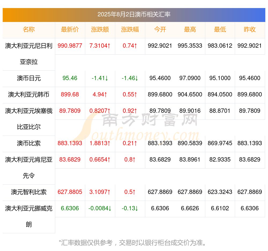Click the 澳币比索 row name
Screen dimensions: 268x251
pyautogui.click(x=29, y=143)
